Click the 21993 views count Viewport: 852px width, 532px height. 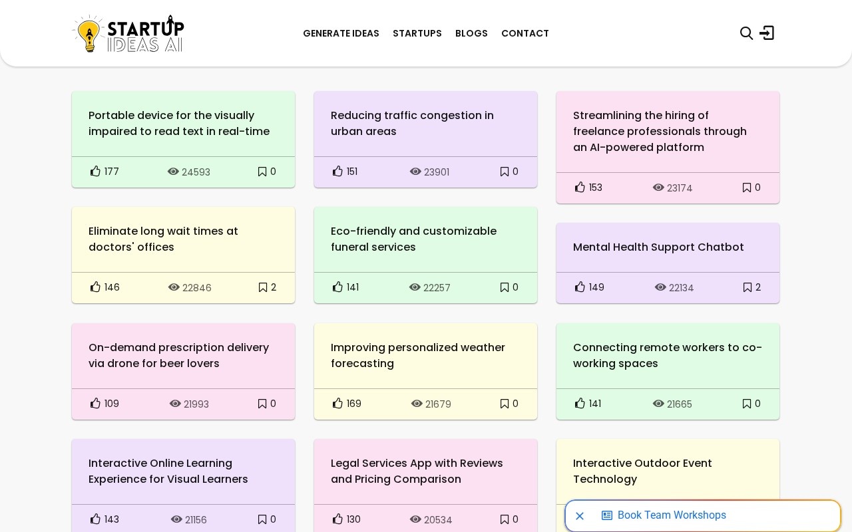[196, 404]
